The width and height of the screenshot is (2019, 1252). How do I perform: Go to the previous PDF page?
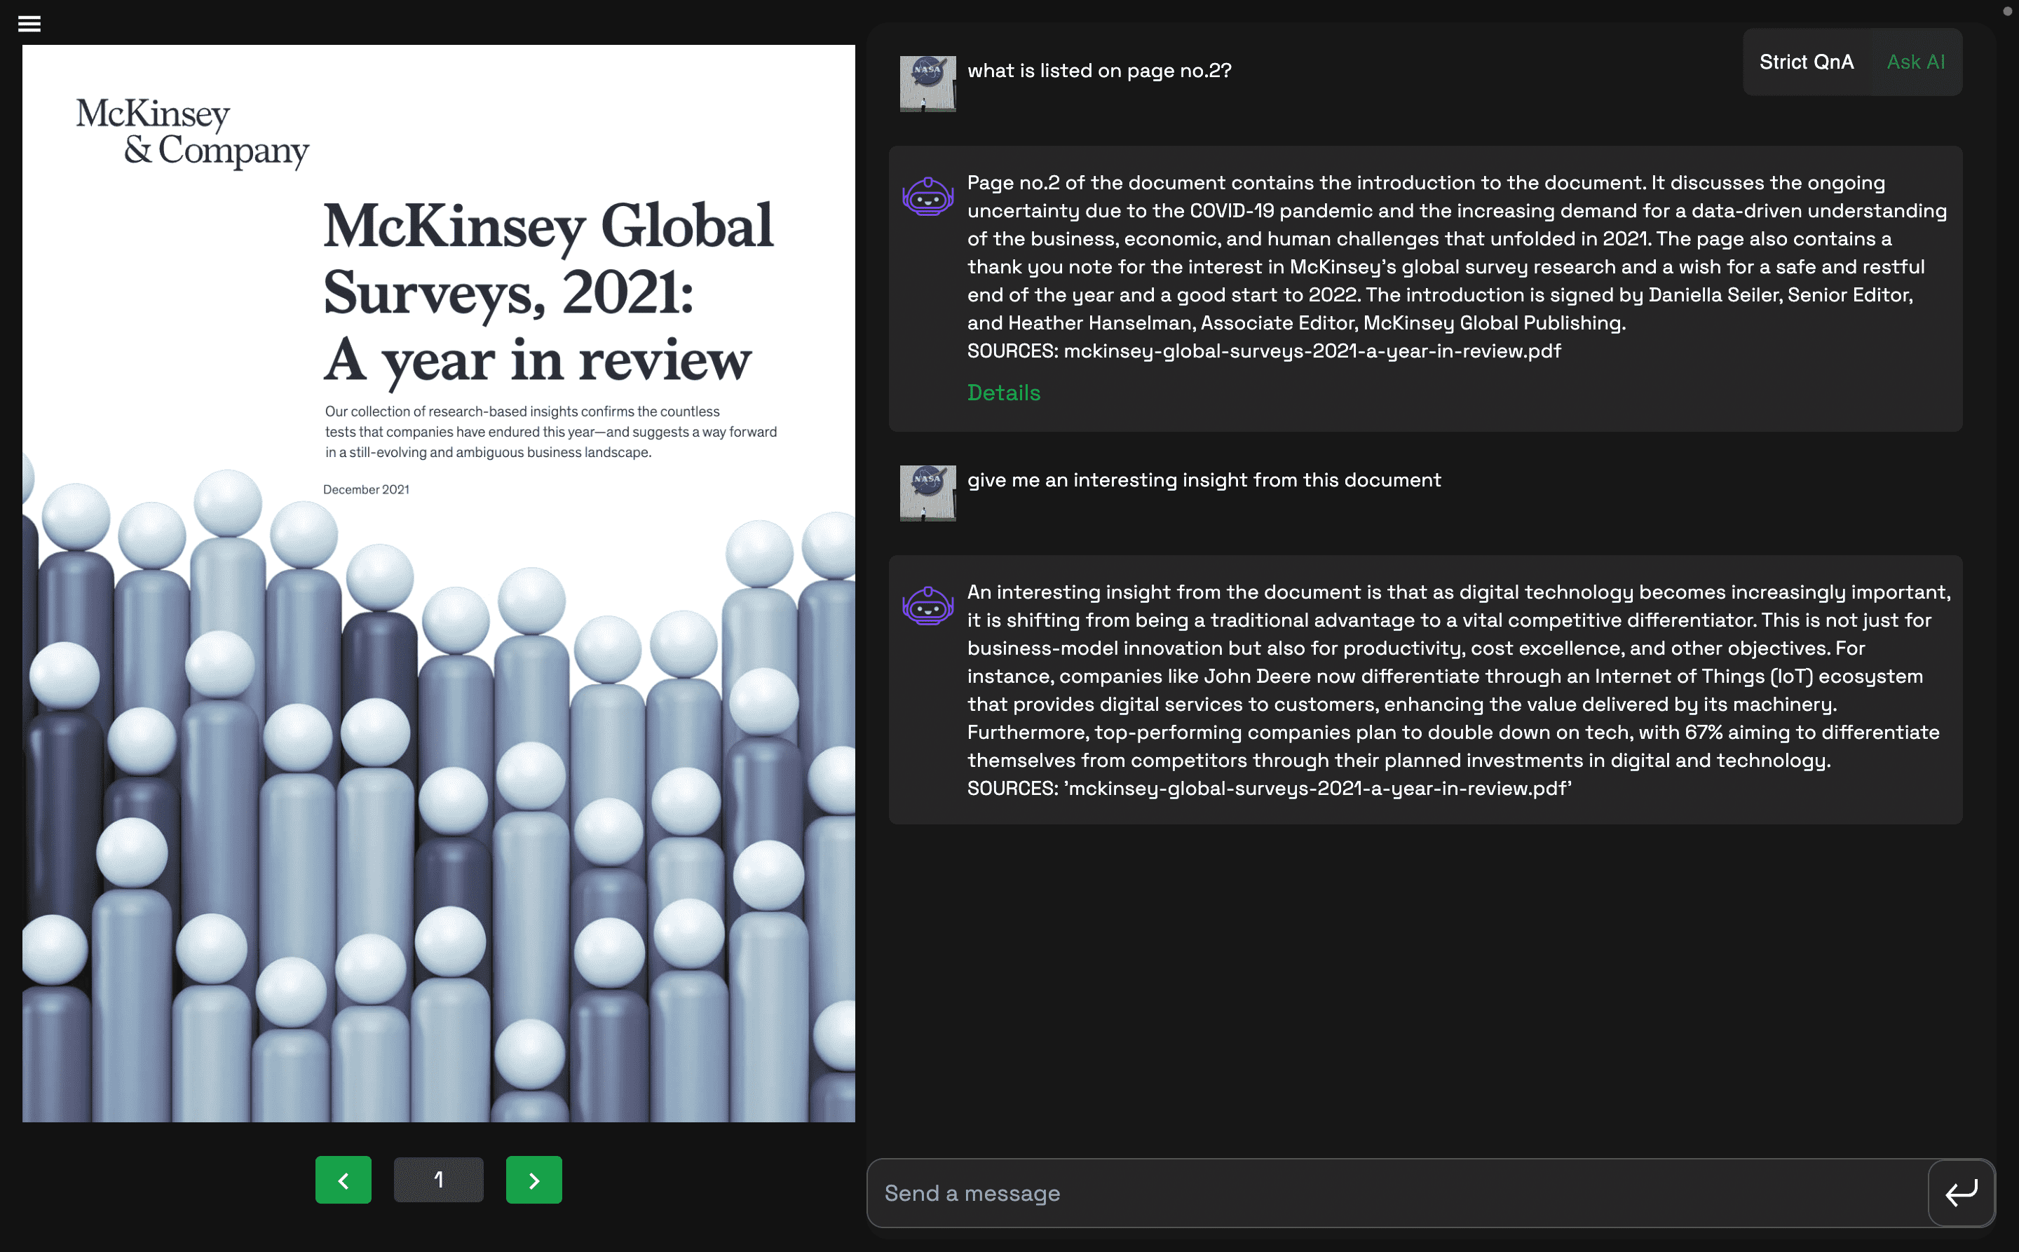point(343,1179)
